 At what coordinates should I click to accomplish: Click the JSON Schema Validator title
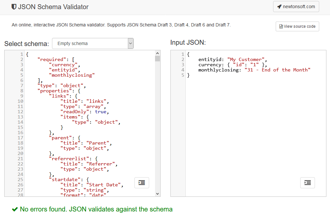pyautogui.click(x=53, y=7)
